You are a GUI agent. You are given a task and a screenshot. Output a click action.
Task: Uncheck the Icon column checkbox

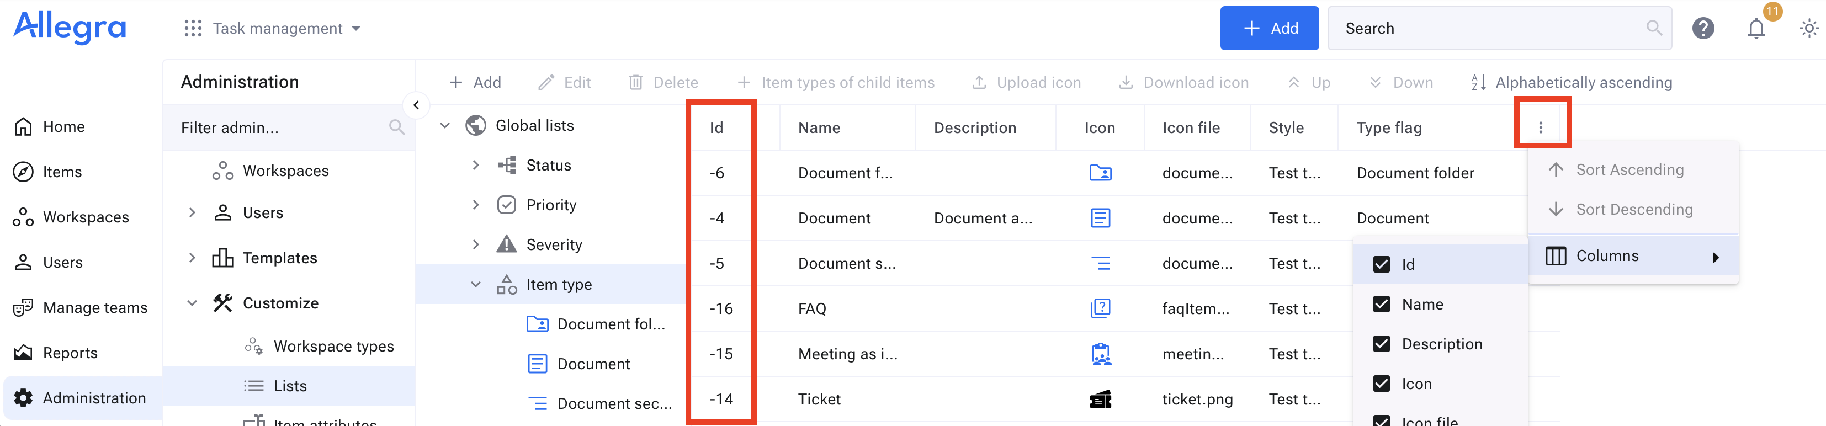1381,384
